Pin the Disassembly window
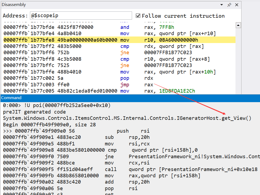 pos(229,5)
